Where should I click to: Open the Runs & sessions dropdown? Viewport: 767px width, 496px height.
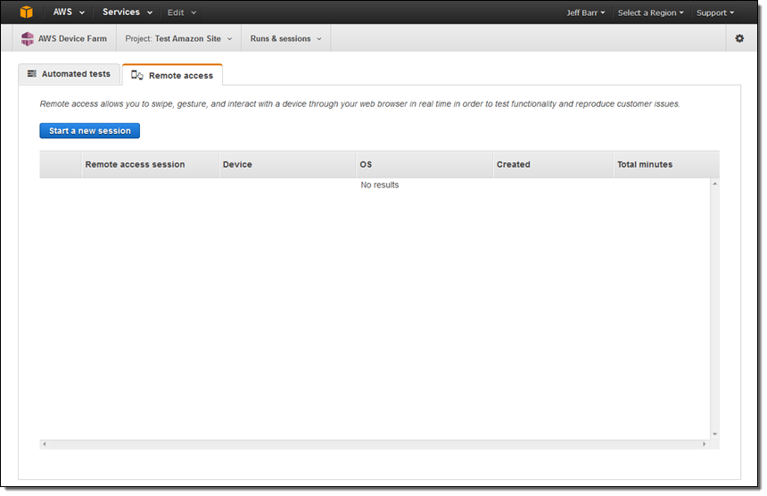coord(285,39)
